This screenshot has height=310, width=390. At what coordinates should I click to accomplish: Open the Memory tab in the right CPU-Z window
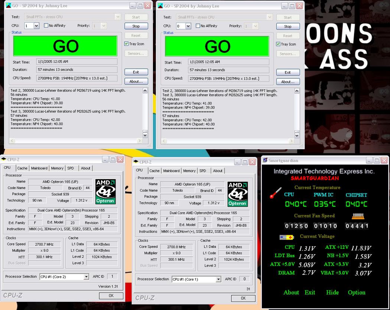[189, 171]
